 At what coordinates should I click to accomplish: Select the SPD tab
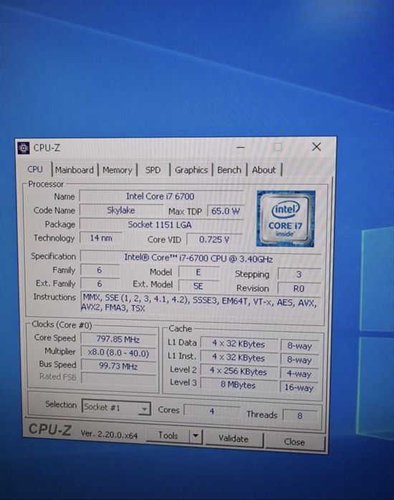point(153,170)
